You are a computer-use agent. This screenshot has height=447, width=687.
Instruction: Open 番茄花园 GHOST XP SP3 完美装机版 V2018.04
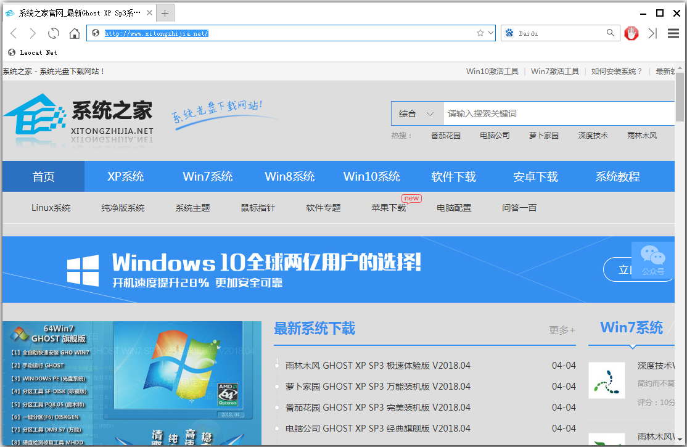point(377,408)
